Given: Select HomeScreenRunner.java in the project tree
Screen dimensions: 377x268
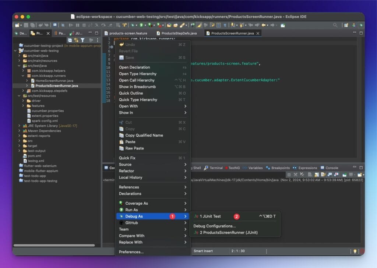Looking at the screenshot, I should tap(54, 81).
